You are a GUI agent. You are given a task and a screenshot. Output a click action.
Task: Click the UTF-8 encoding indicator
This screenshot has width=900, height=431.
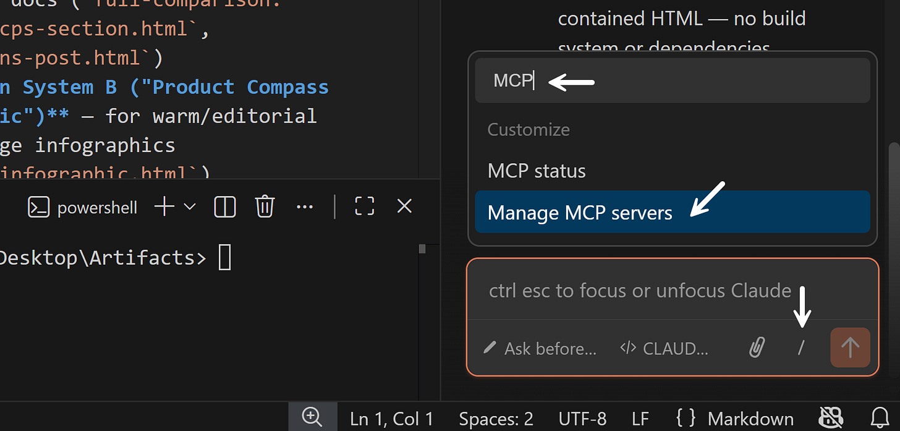click(x=582, y=418)
